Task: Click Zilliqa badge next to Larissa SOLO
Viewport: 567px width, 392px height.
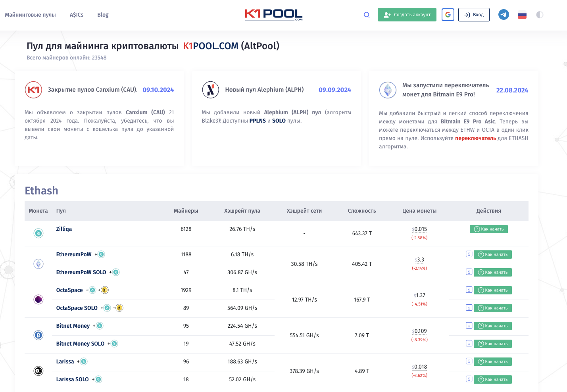Action: click(98, 379)
